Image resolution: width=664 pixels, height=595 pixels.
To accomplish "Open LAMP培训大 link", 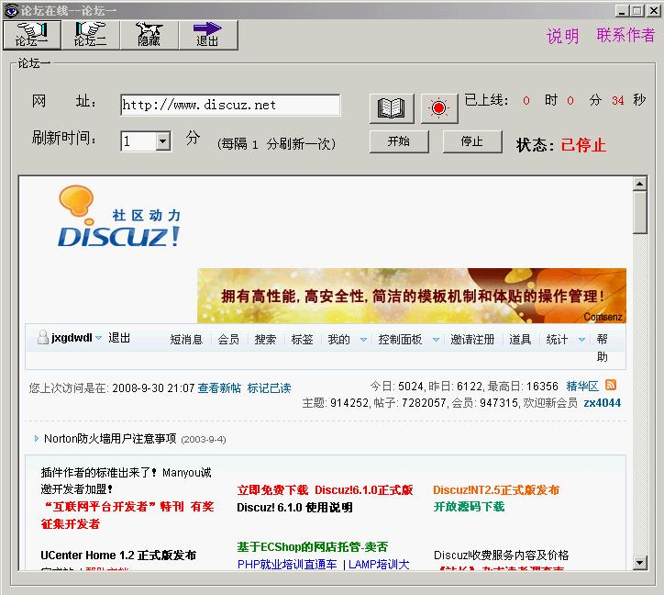I will point(379,565).
